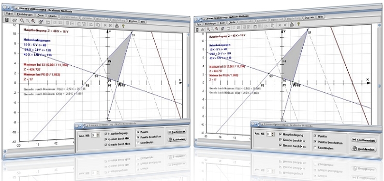Click the printer icon in the right window toolbar
The height and width of the screenshot is (181, 384).
click(292, 24)
